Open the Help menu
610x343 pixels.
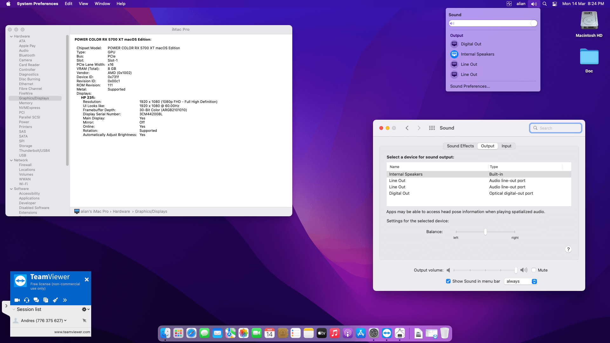(121, 4)
